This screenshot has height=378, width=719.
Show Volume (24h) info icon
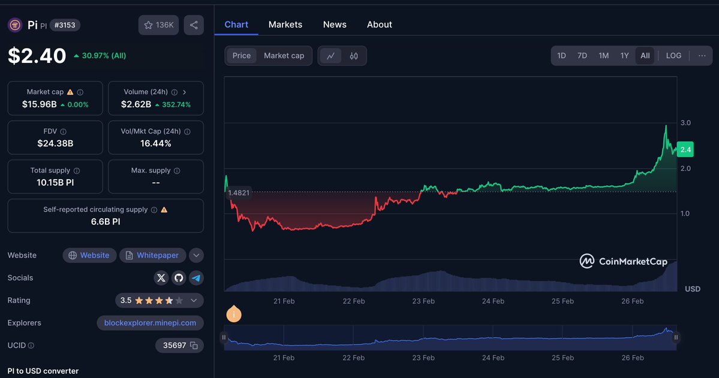[175, 92]
